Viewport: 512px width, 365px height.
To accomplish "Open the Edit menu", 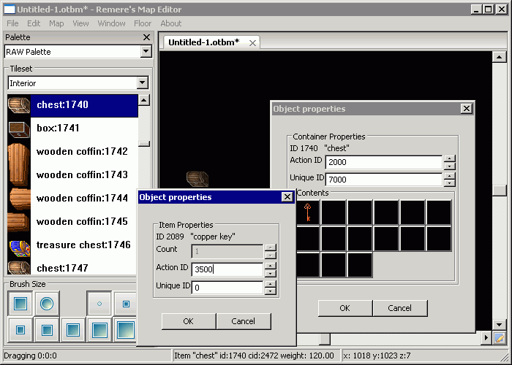I will point(34,23).
